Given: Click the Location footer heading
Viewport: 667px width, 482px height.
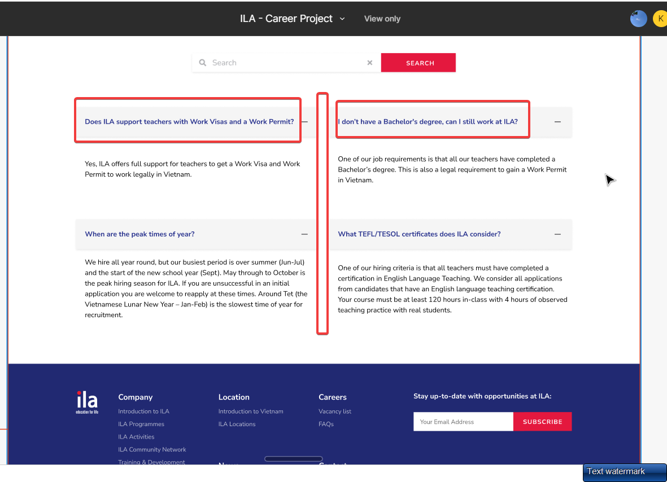Looking at the screenshot, I should pyautogui.click(x=234, y=397).
